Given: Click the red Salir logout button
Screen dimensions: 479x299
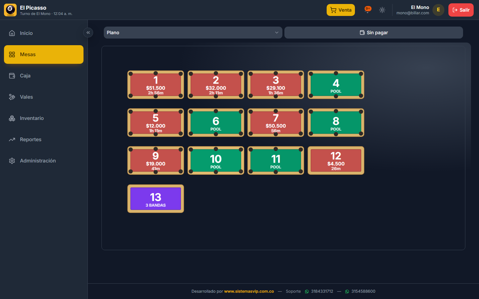Looking at the screenshot, I should [x=461, y=10].
